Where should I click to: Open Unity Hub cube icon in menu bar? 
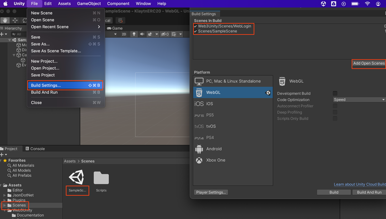(323, 4)
